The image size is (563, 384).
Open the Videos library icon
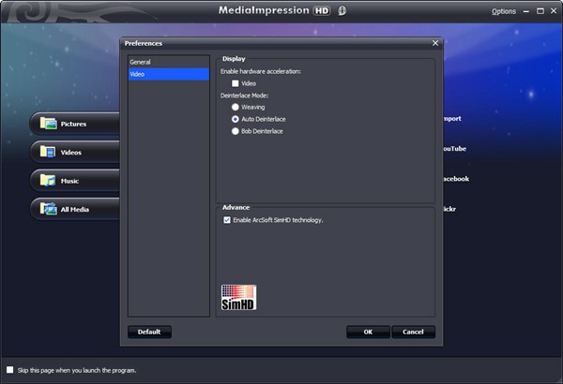pos(48,152)
